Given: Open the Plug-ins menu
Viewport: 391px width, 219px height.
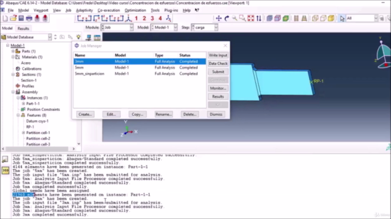Looking at the screenshot, I should (x=171, y=10).
